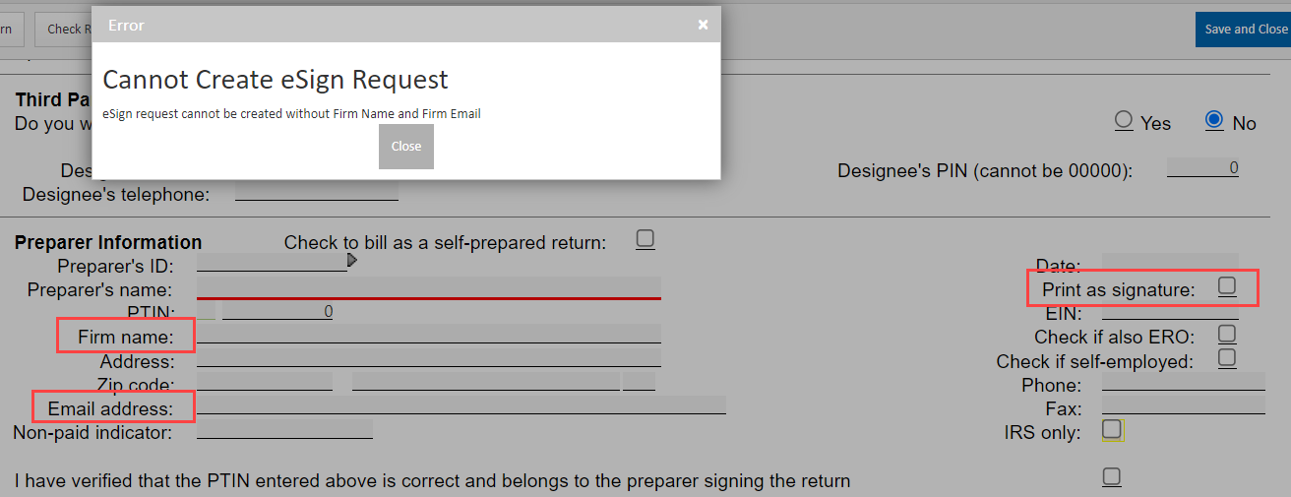Tick the Check if self-employed checkbox
1291x497 pixels.
[x=1227, y=358]
